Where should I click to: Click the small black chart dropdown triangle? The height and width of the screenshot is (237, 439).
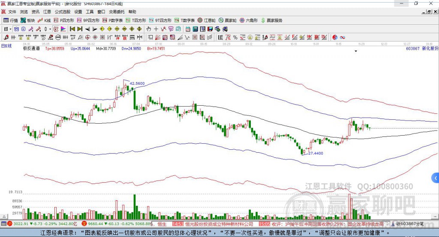tap(356, 51)
